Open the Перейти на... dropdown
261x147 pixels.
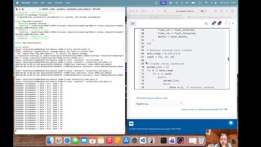(159, 104)
